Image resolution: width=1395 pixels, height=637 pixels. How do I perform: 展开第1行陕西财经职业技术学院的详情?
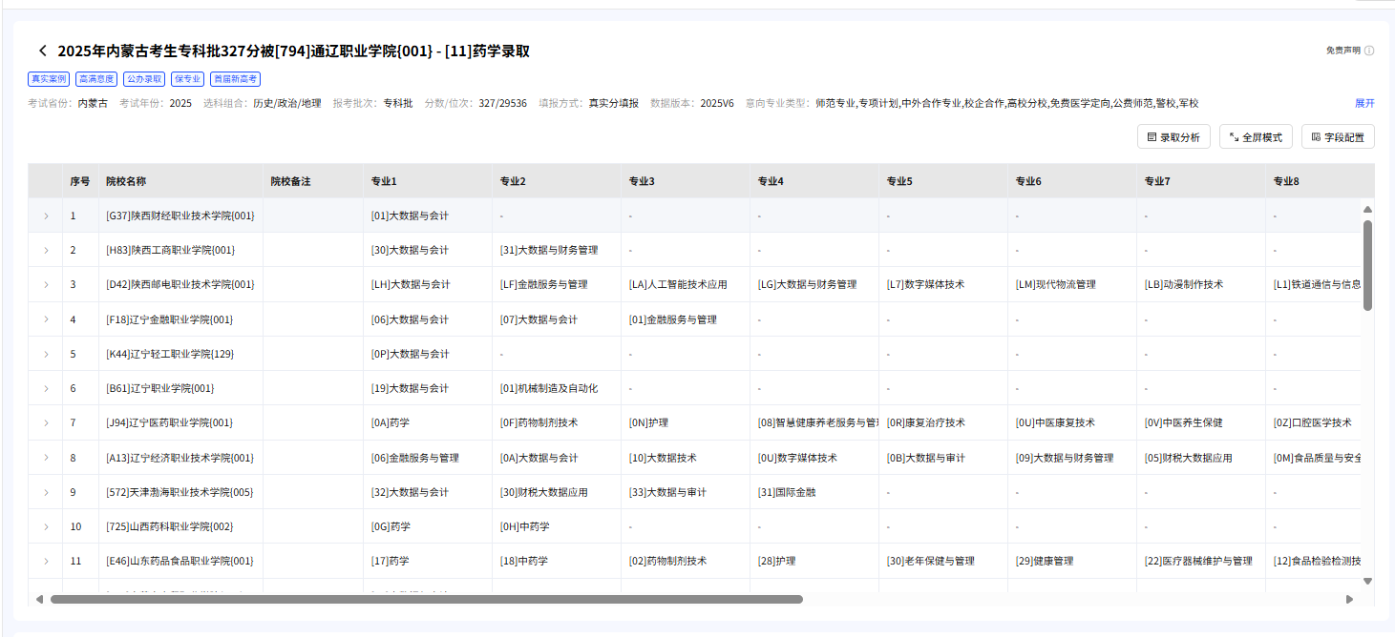pos(45,216)
